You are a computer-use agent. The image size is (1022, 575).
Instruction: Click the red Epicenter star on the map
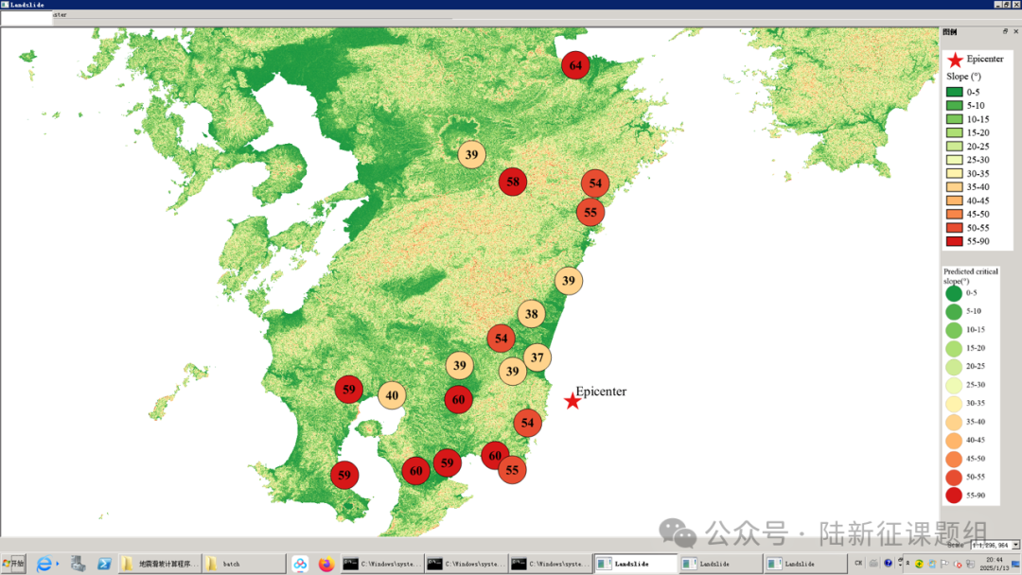click(573, 401)
